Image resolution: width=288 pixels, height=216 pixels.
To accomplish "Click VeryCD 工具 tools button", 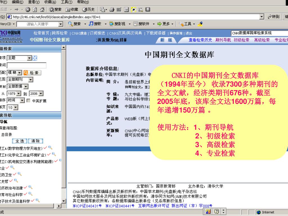I will click(x=185, y=24).
